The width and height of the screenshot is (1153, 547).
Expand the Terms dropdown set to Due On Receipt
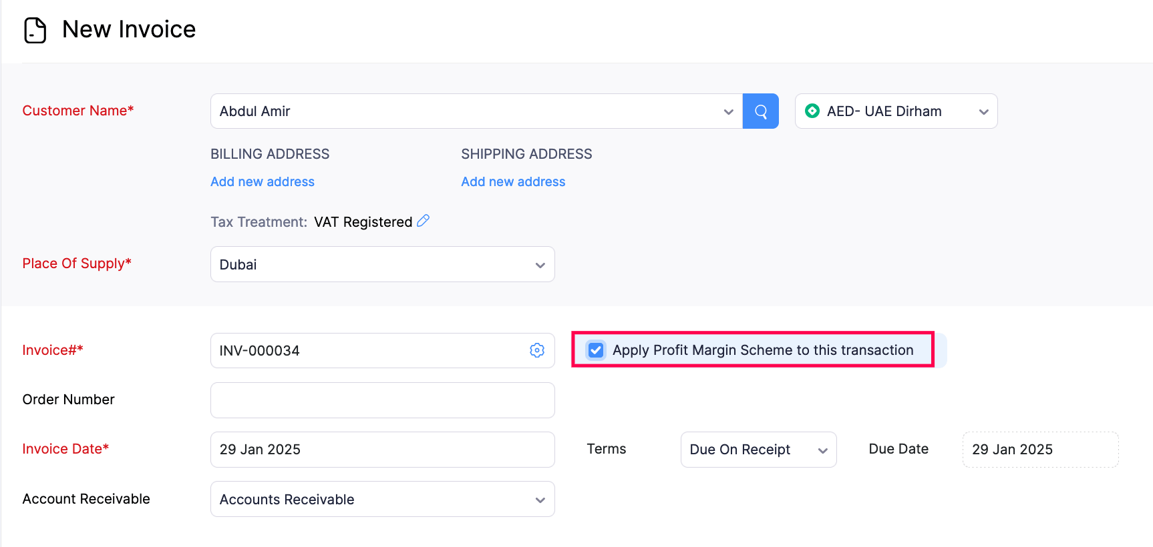(758, 450)
